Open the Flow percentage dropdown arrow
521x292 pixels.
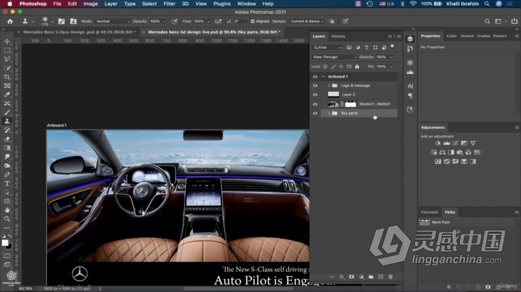pos(208,21)
